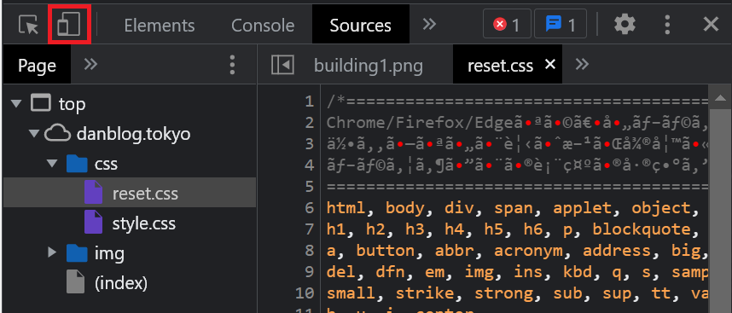Viewport: 732px width, 313px height.
Task: Click the red error count badge
Action: tap(507, 24)
